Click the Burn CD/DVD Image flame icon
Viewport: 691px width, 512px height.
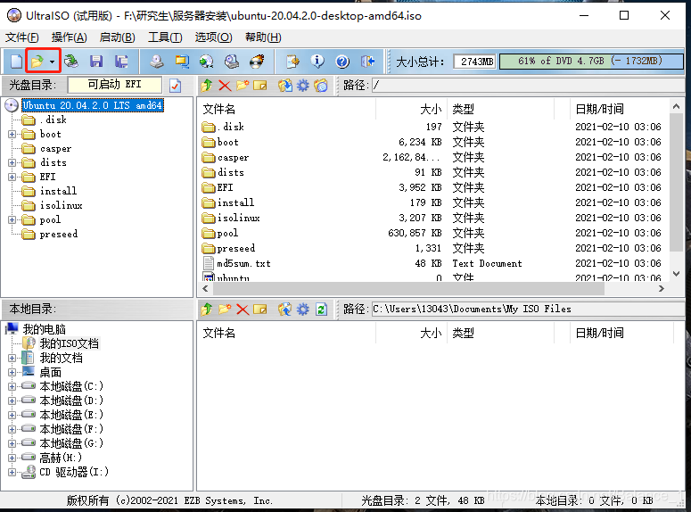point(257,62)
